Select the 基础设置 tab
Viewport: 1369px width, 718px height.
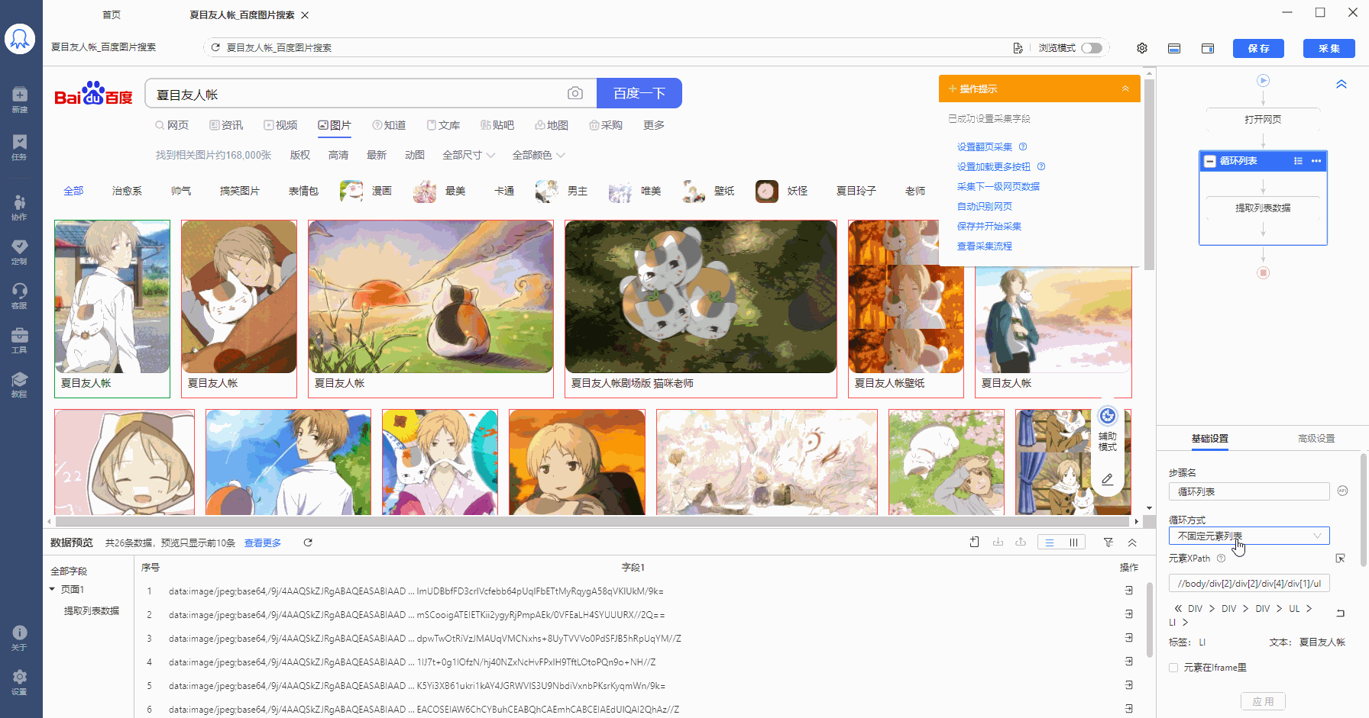[x=1210, y=439]
